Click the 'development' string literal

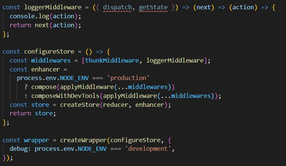coord(148,149)
